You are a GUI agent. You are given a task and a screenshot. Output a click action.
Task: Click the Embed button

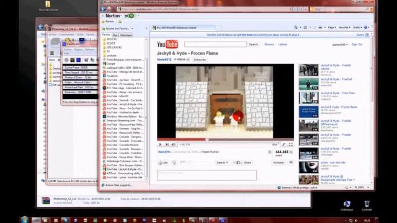pyautogui.click(x=279, y=162)
